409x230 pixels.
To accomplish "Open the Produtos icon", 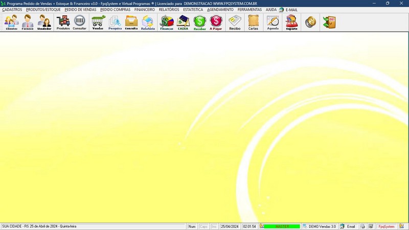I will (x=63, y=22).
